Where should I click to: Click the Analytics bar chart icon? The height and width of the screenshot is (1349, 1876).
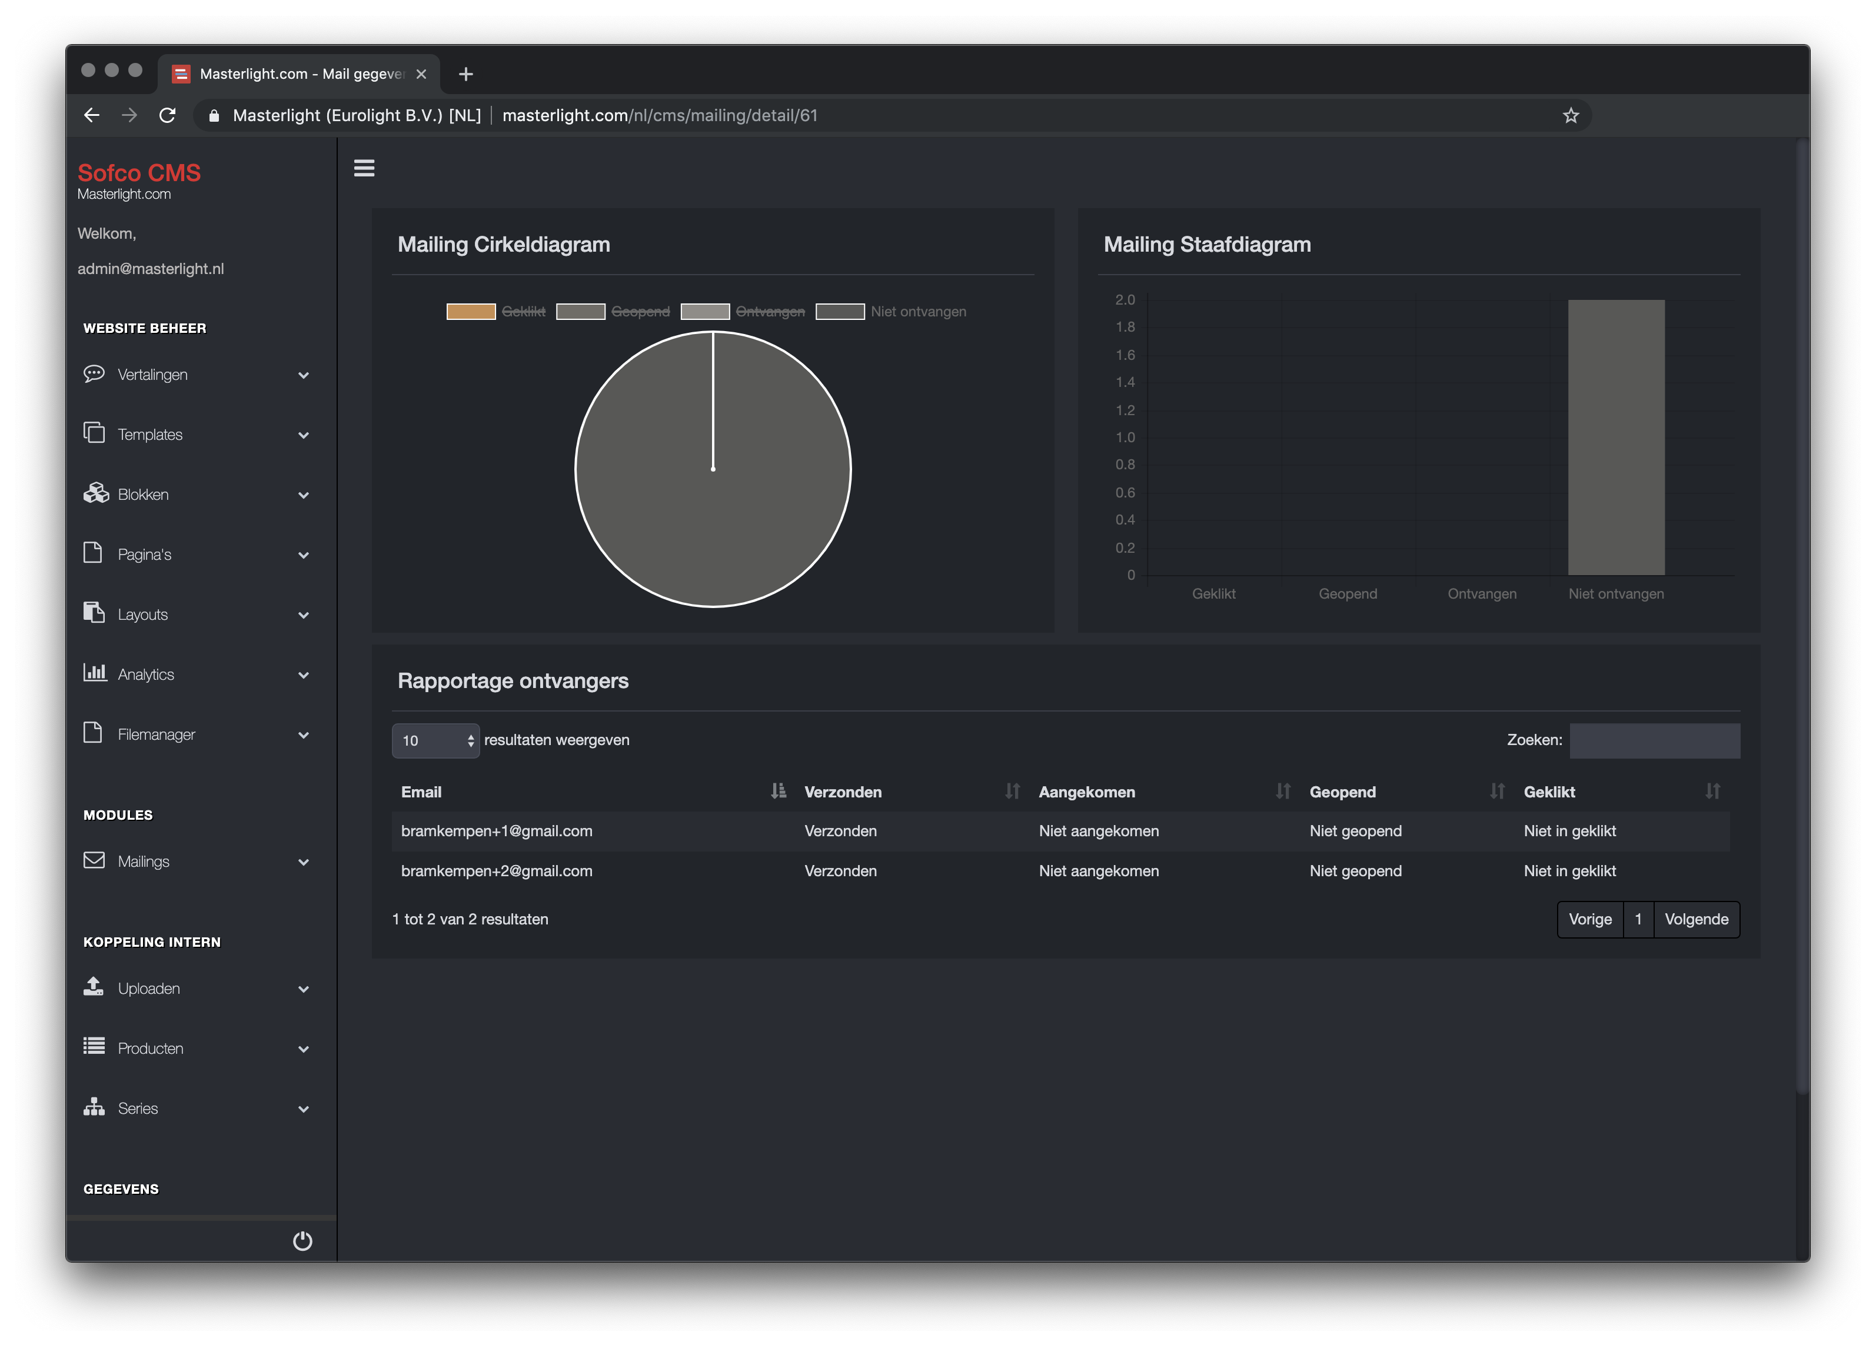tap(95, 673)
